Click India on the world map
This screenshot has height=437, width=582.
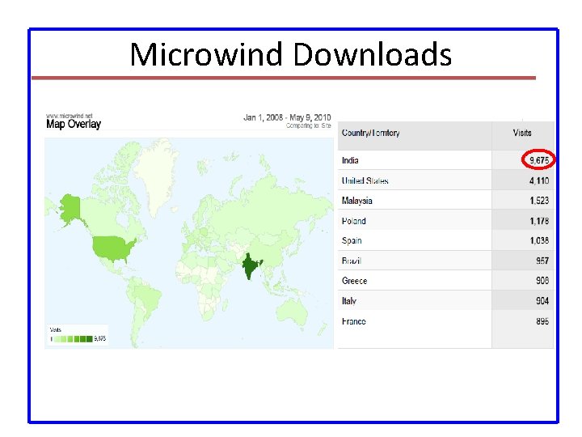point(251,265)
